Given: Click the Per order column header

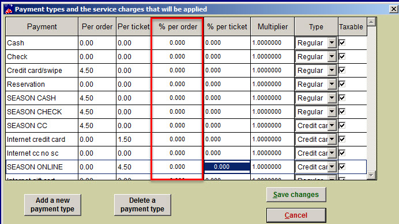Looking at the screenshot, I should (x=97, y=26).
